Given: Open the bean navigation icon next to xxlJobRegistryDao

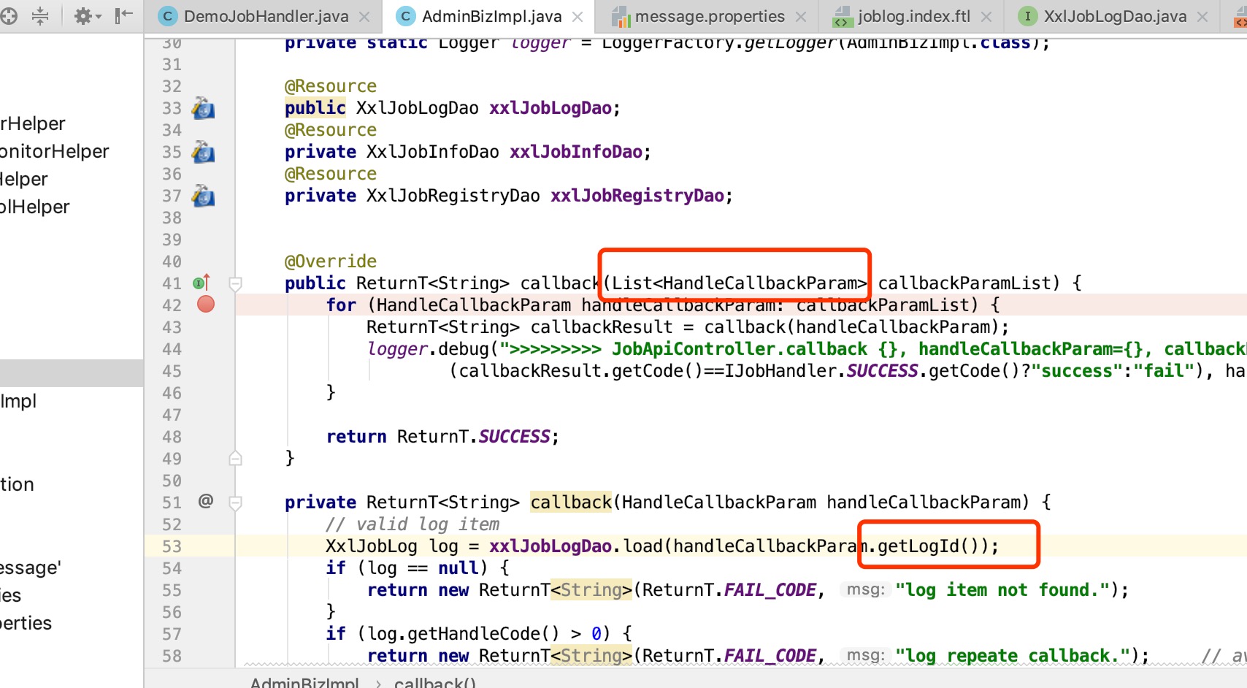Looking at the screenshot, I should point(203,196).
